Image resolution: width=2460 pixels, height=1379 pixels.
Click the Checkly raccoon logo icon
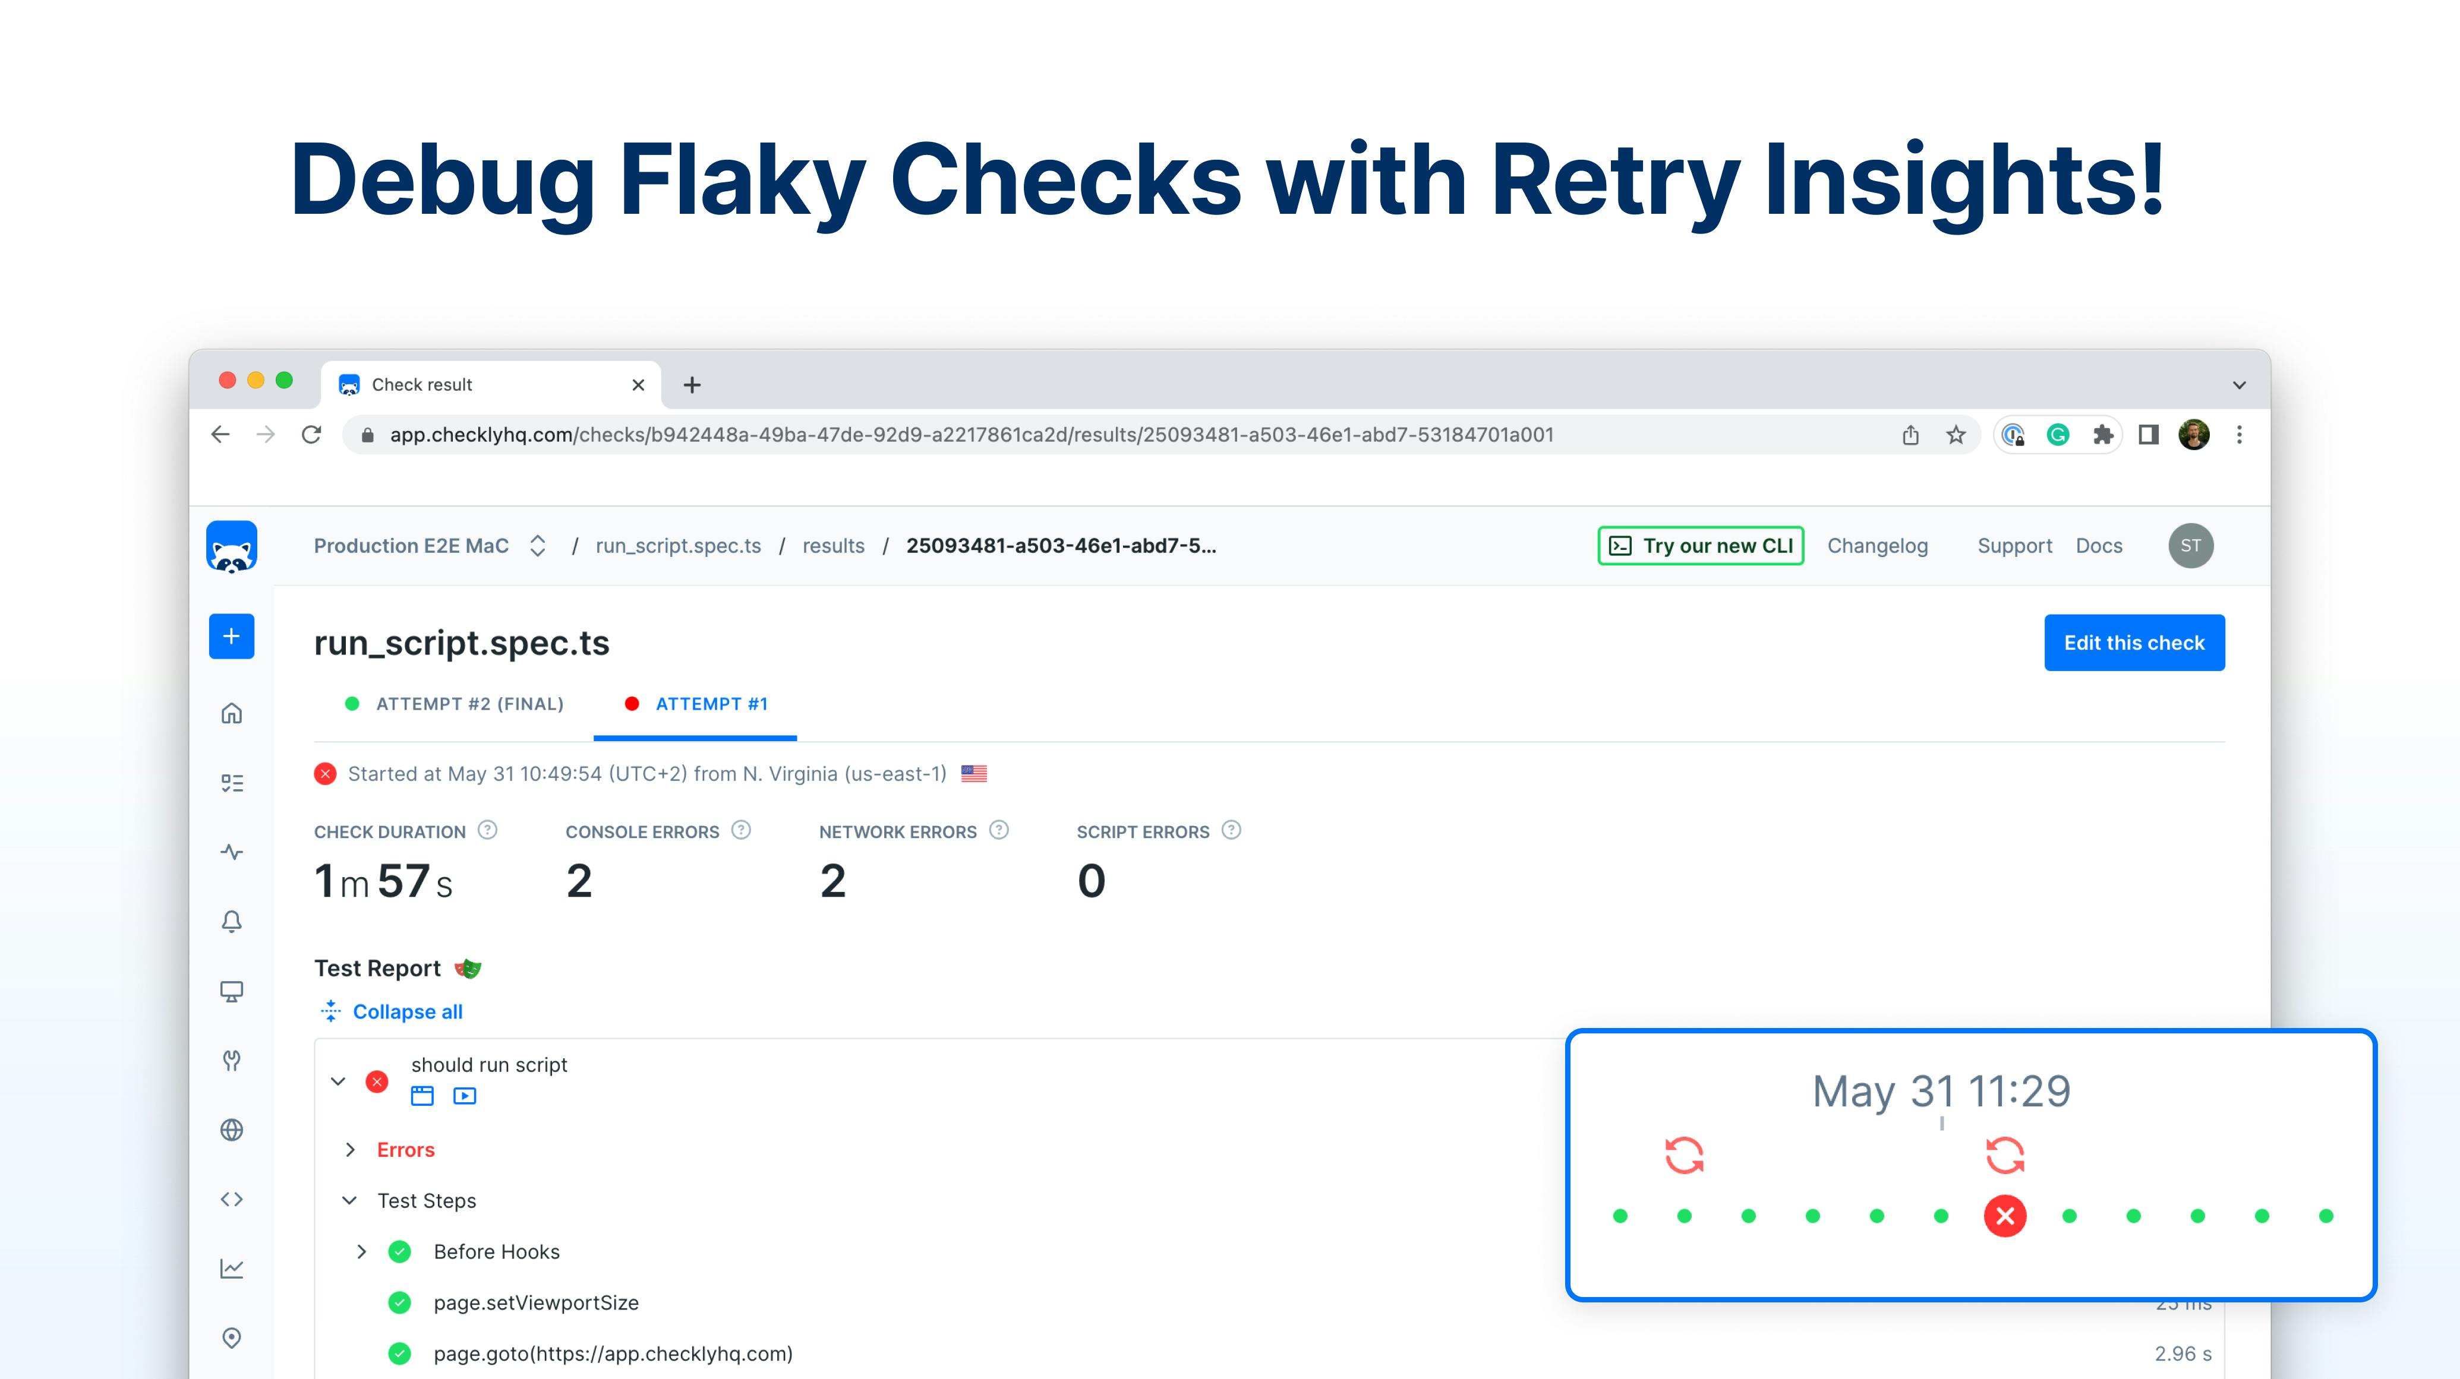pyautogui.click(x=231, y=547)
